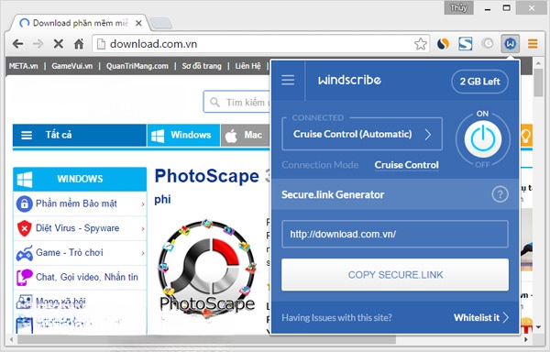Open the Sơ đồ trang link
The width and height of the screenshot is (550, 352).
click(202, 66)
